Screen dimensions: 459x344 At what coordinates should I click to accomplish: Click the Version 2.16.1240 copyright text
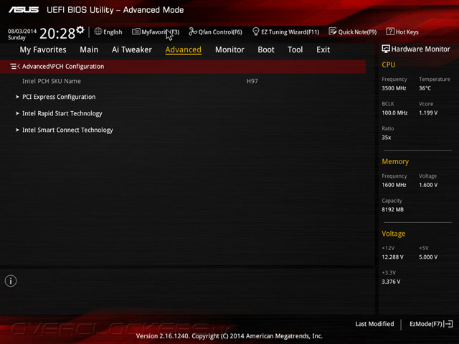(229, 336)
